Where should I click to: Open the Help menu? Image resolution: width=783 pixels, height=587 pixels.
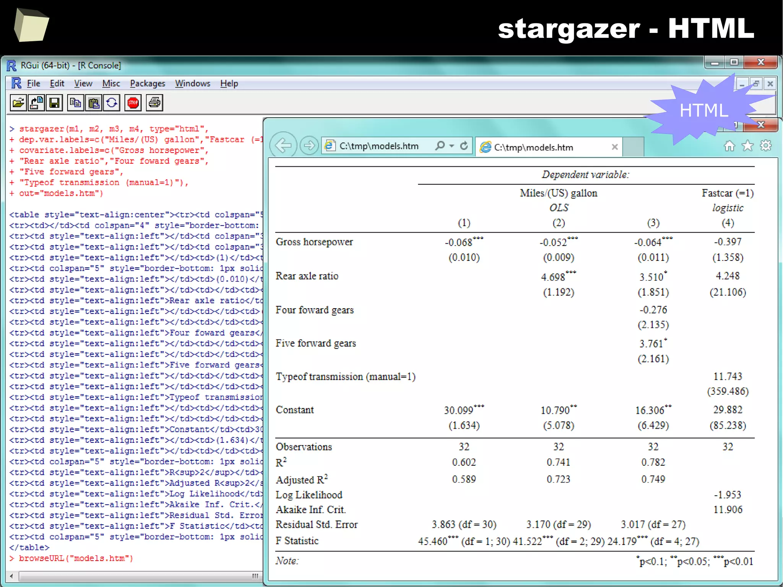(x=229, y=83)
